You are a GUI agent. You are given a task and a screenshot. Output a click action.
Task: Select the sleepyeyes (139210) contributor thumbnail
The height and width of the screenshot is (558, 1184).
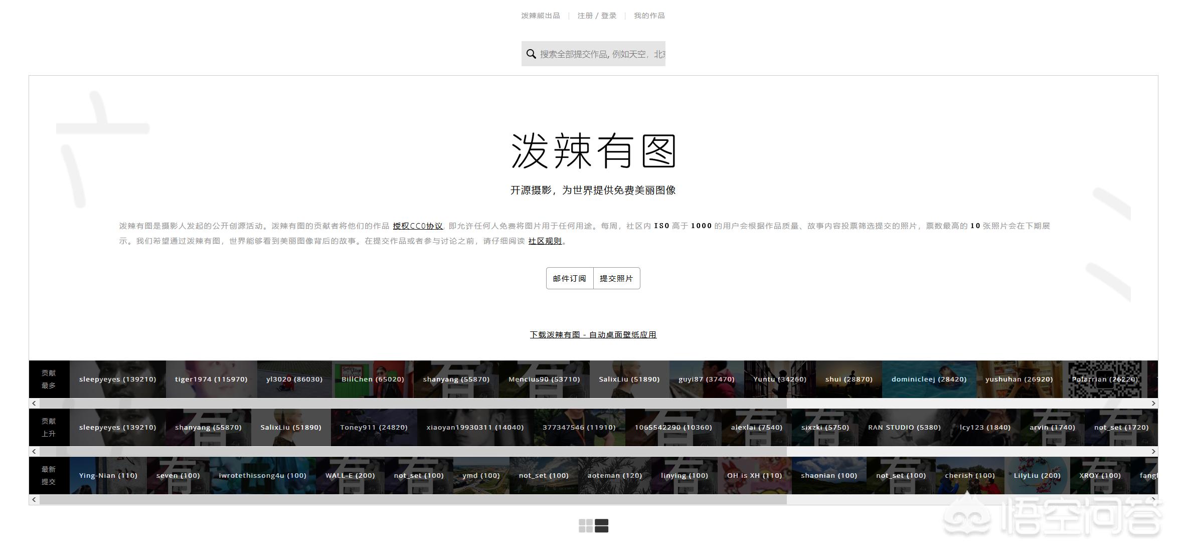117,380
